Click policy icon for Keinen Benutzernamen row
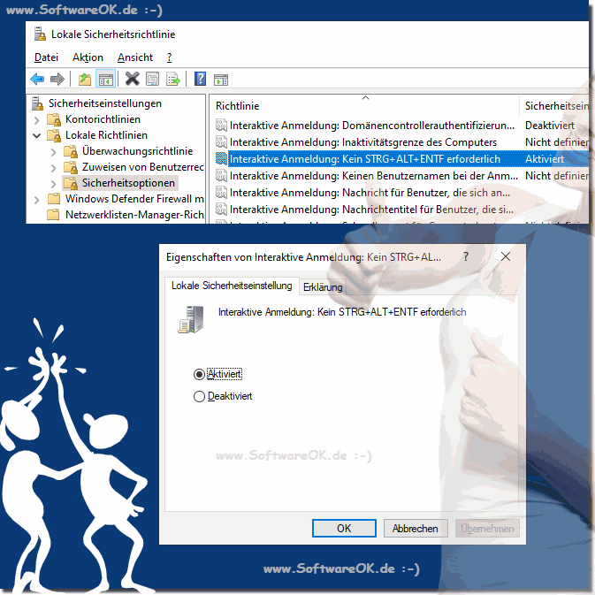This screenshot has width=595, height=595. click(221, 175)
